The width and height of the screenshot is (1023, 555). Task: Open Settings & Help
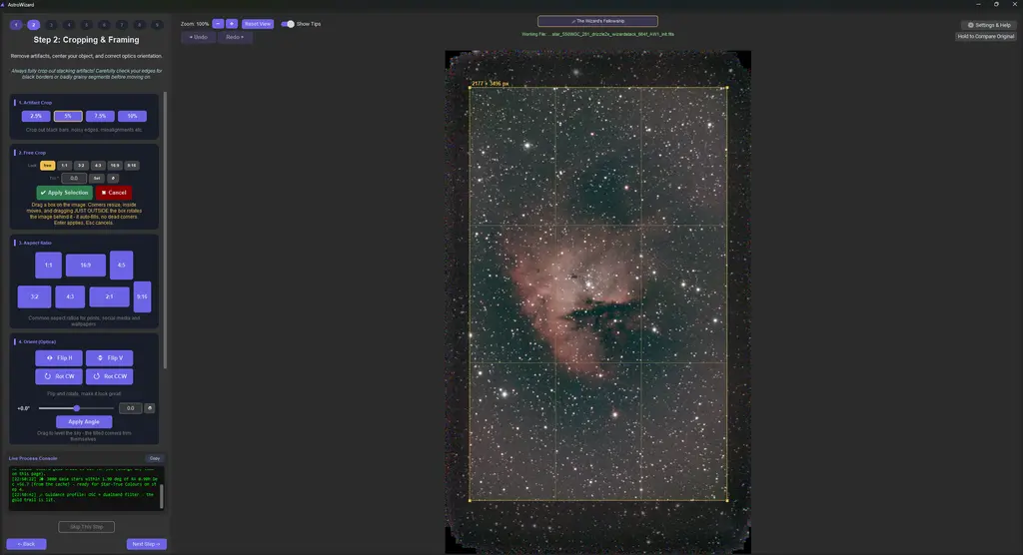(989, 25)
